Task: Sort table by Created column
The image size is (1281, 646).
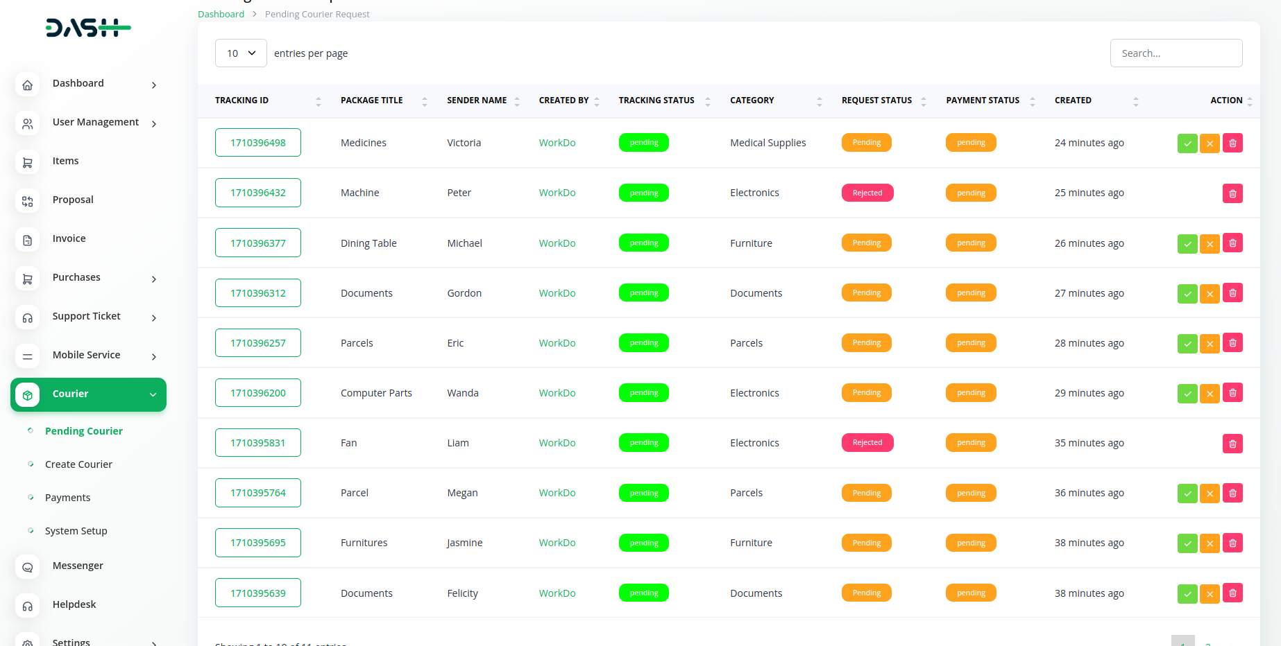Action: 1073,101
